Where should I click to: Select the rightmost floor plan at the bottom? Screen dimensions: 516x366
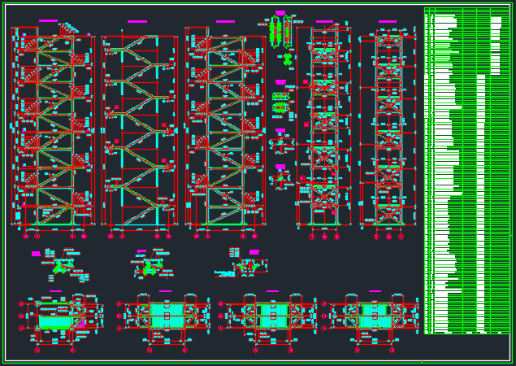coord(374,316)
